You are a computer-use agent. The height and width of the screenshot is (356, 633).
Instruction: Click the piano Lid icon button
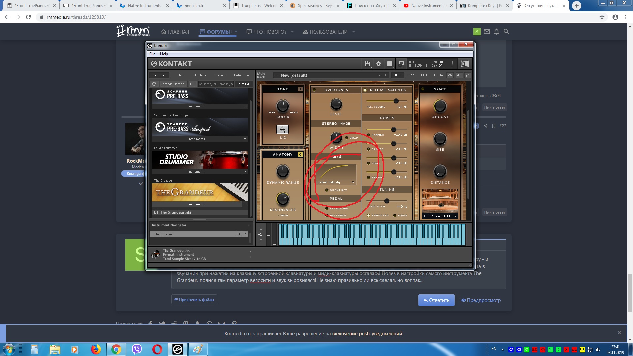(x=282, y=130)
